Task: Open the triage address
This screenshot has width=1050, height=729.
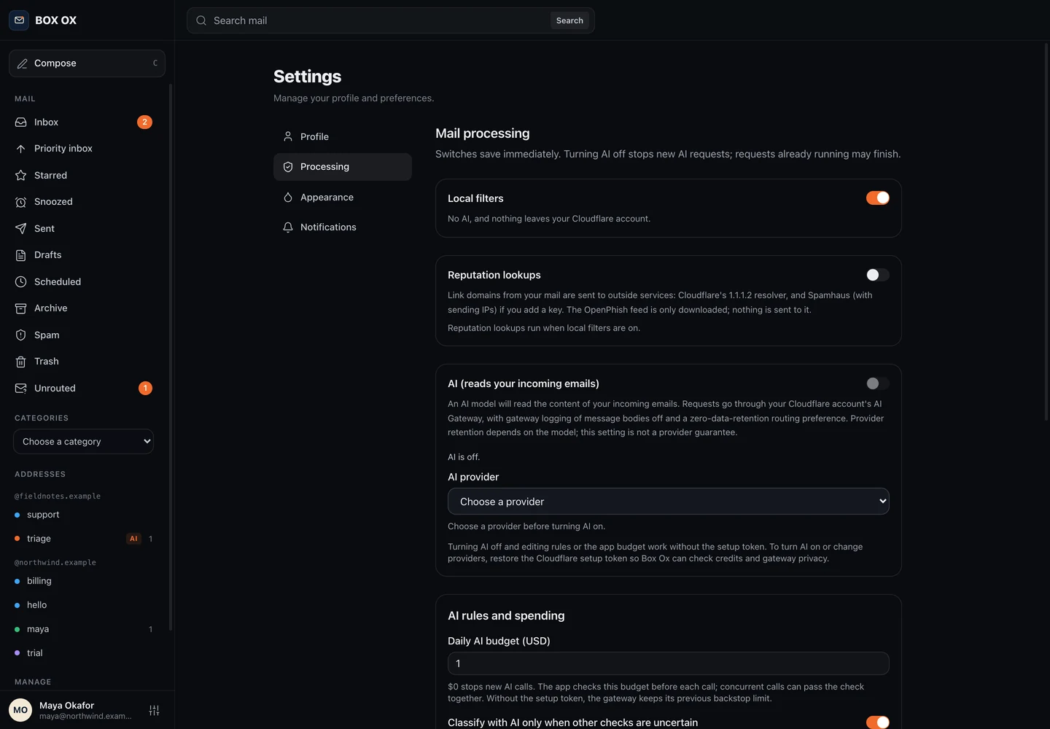Action: pos(84,539)
